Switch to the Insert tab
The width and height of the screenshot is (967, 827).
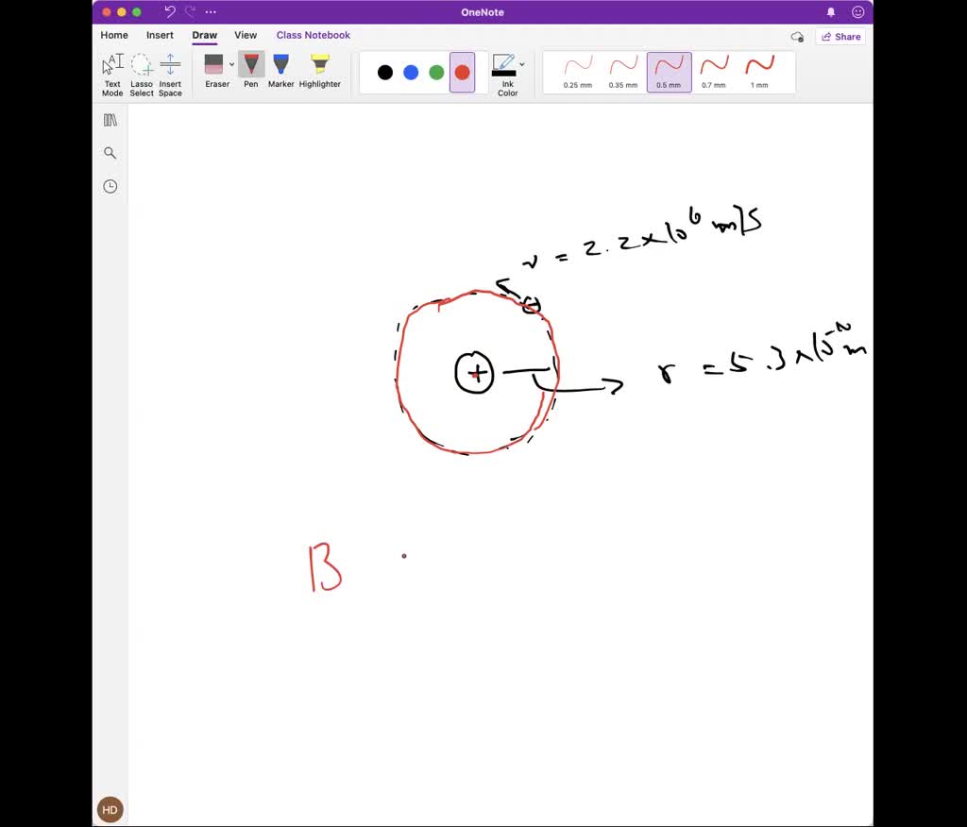point(159,35)
